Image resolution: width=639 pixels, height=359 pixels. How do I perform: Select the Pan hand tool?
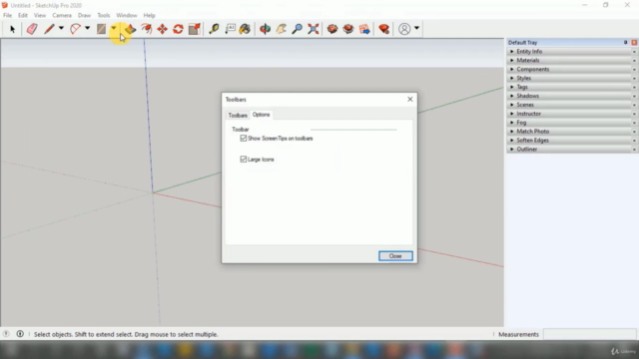(x=282, y=29)
